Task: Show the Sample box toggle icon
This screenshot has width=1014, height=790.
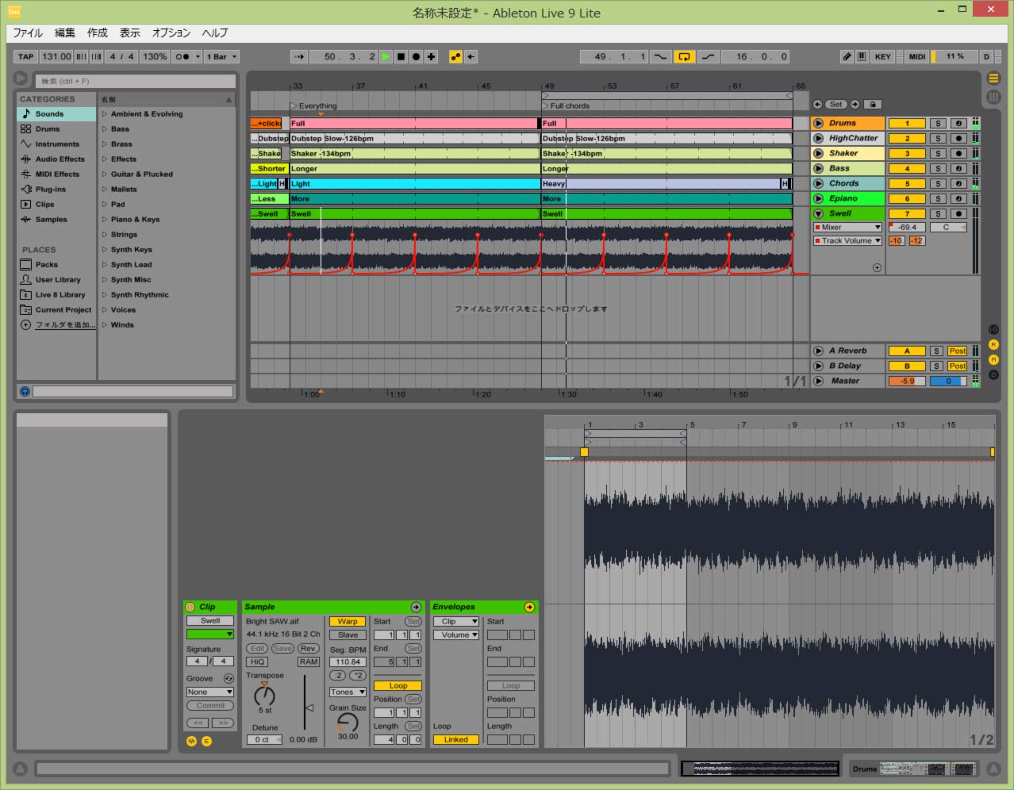Action: pos(191,741)
